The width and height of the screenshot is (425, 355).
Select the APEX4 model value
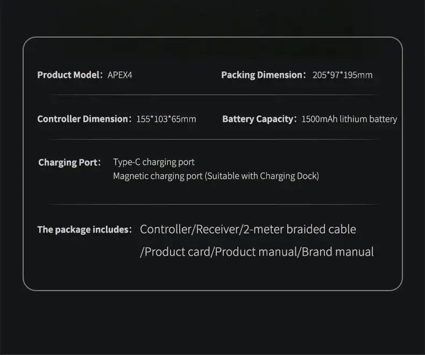(119, 75)
